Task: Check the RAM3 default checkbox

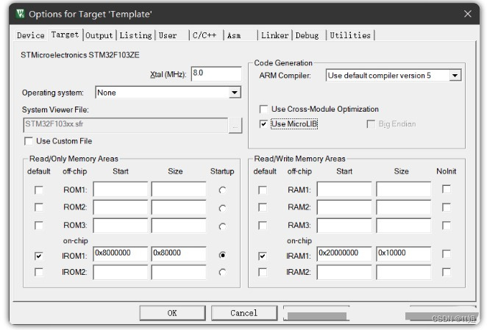Action: tap(263, 225)
